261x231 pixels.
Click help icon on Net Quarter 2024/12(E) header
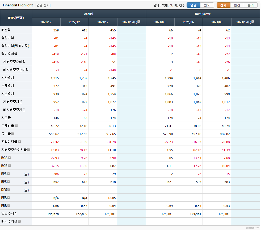click(253, 22)
